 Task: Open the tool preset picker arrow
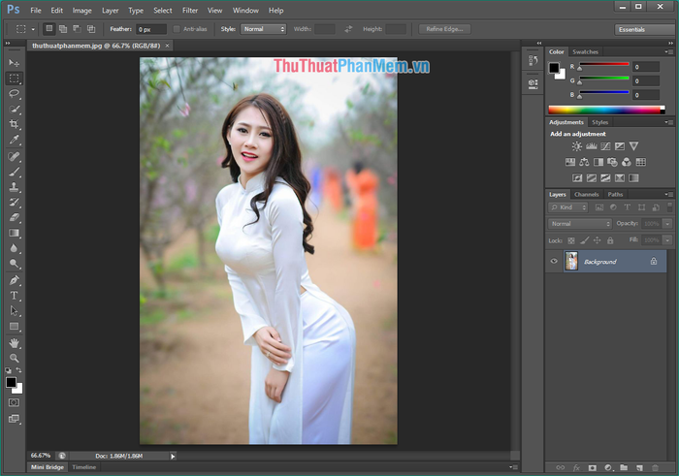point(33,29)
